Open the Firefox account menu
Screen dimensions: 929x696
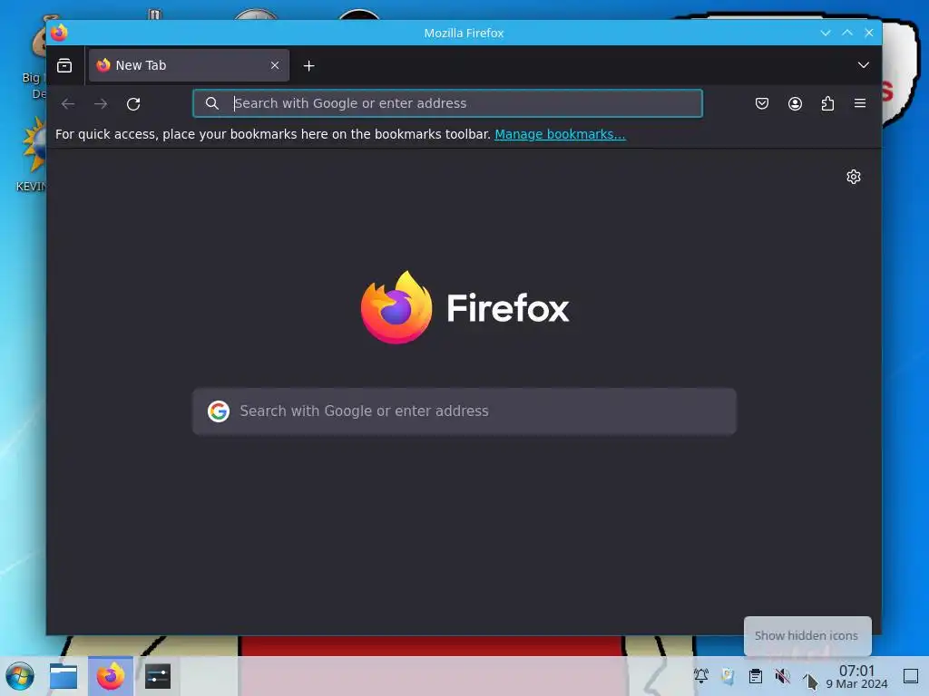tap(795, 103)
